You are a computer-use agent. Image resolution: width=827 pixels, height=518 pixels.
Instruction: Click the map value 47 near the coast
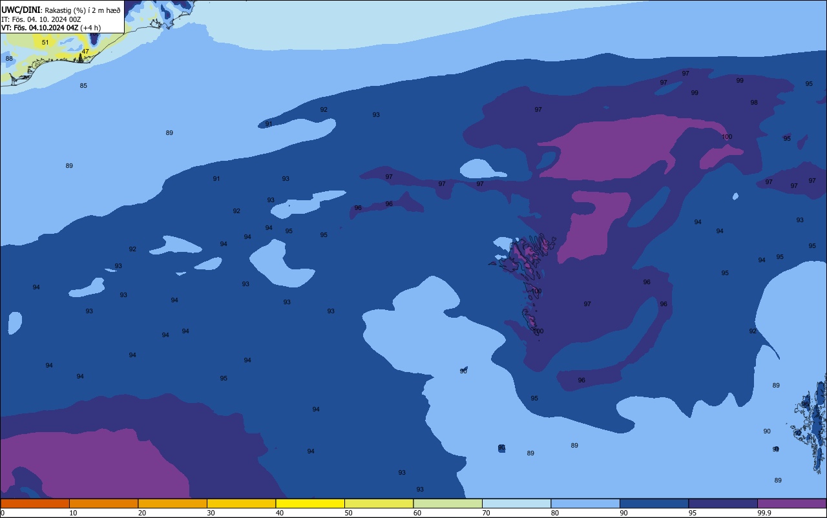(85, 52)
